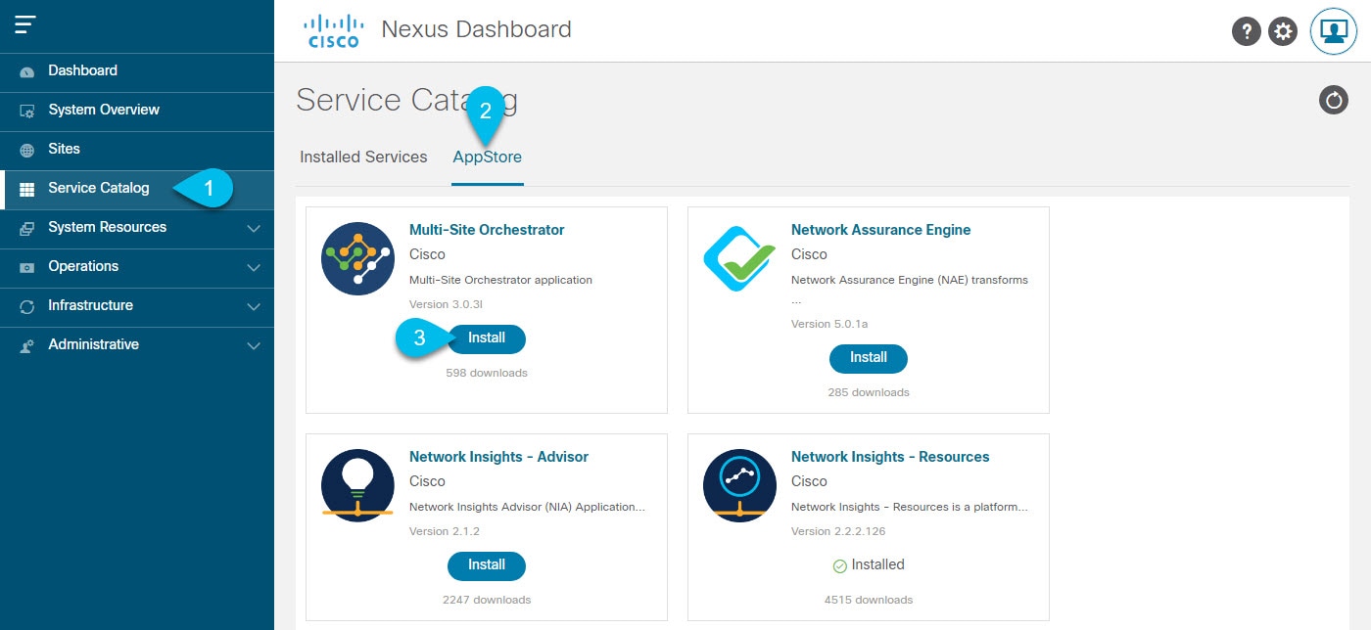Click the Sites globe icon in the sidebar
This screenshot has height=630, width=1371.
tap(27, 150)
